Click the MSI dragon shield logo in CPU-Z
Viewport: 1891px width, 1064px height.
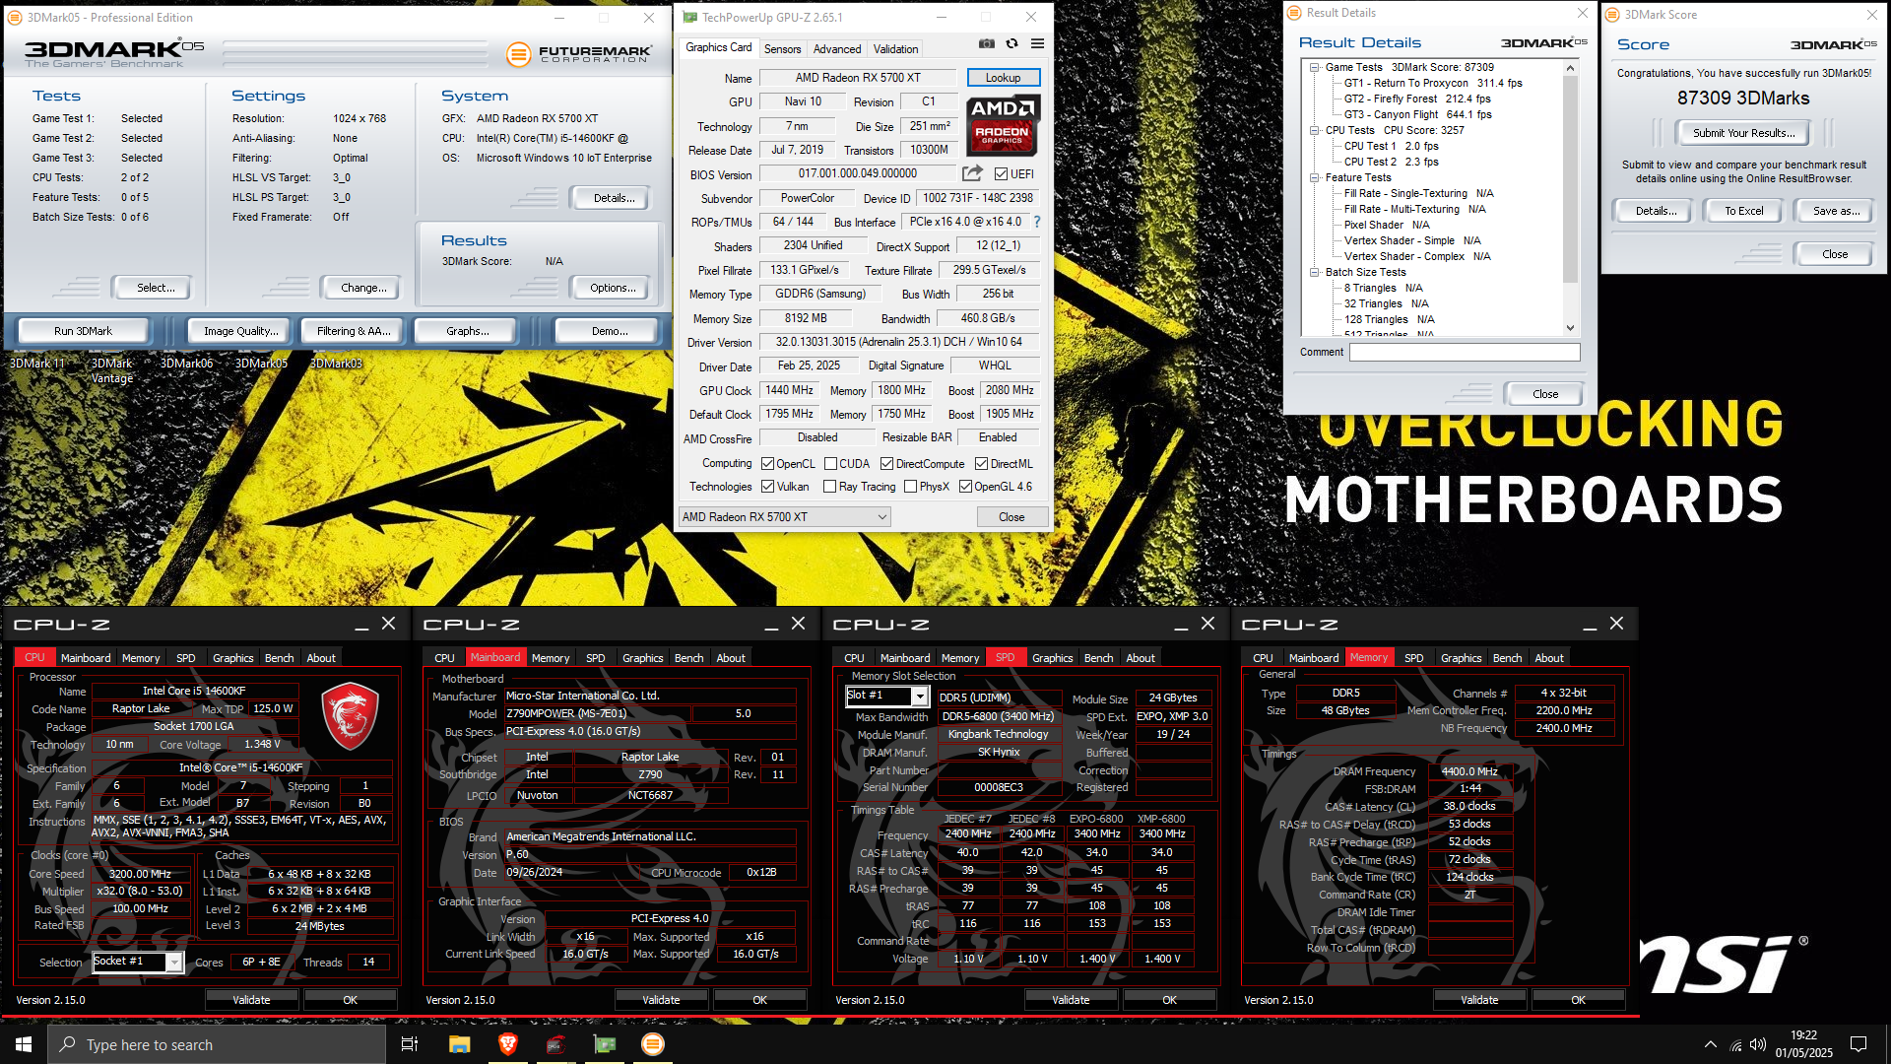click(350, 715)
